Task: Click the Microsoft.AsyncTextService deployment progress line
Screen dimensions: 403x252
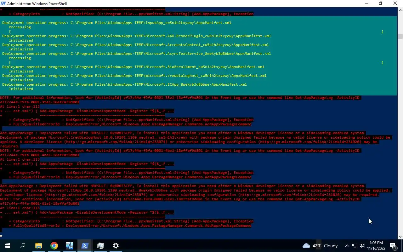Action: coord(136,54)
